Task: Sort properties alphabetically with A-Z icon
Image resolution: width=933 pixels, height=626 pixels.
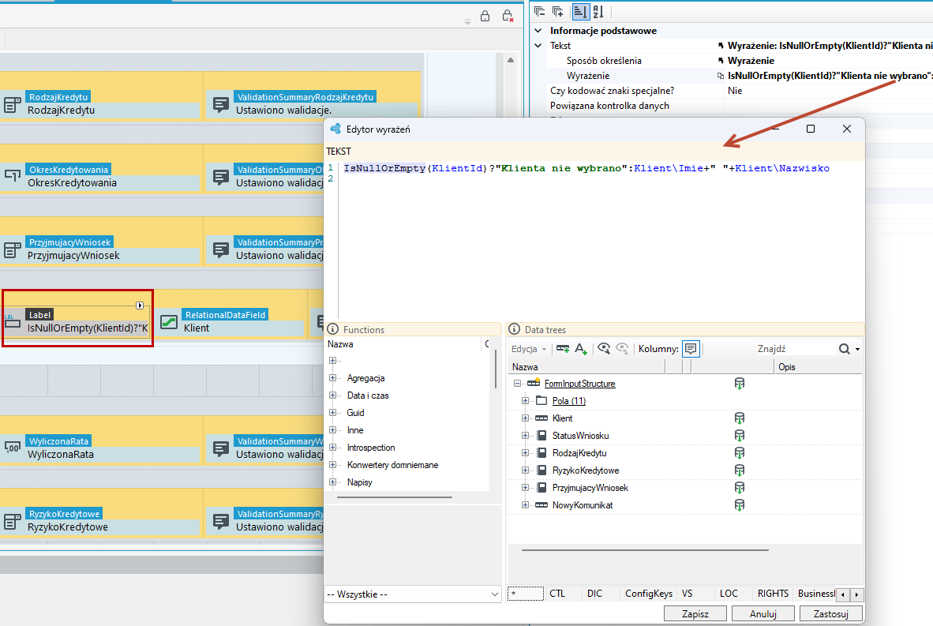Action: pos(598,11)
